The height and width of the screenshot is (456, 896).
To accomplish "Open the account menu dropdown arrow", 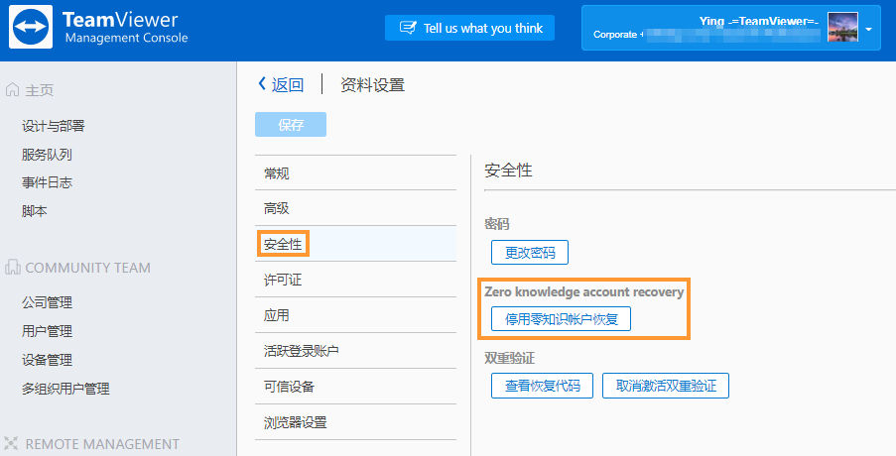I will pos(868,29).
